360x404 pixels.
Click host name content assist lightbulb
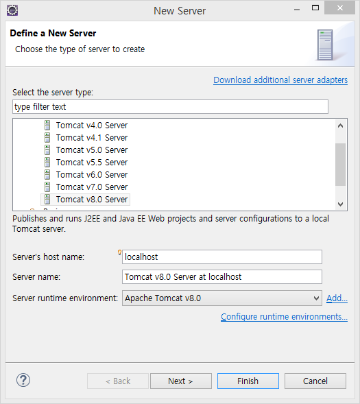119,252
